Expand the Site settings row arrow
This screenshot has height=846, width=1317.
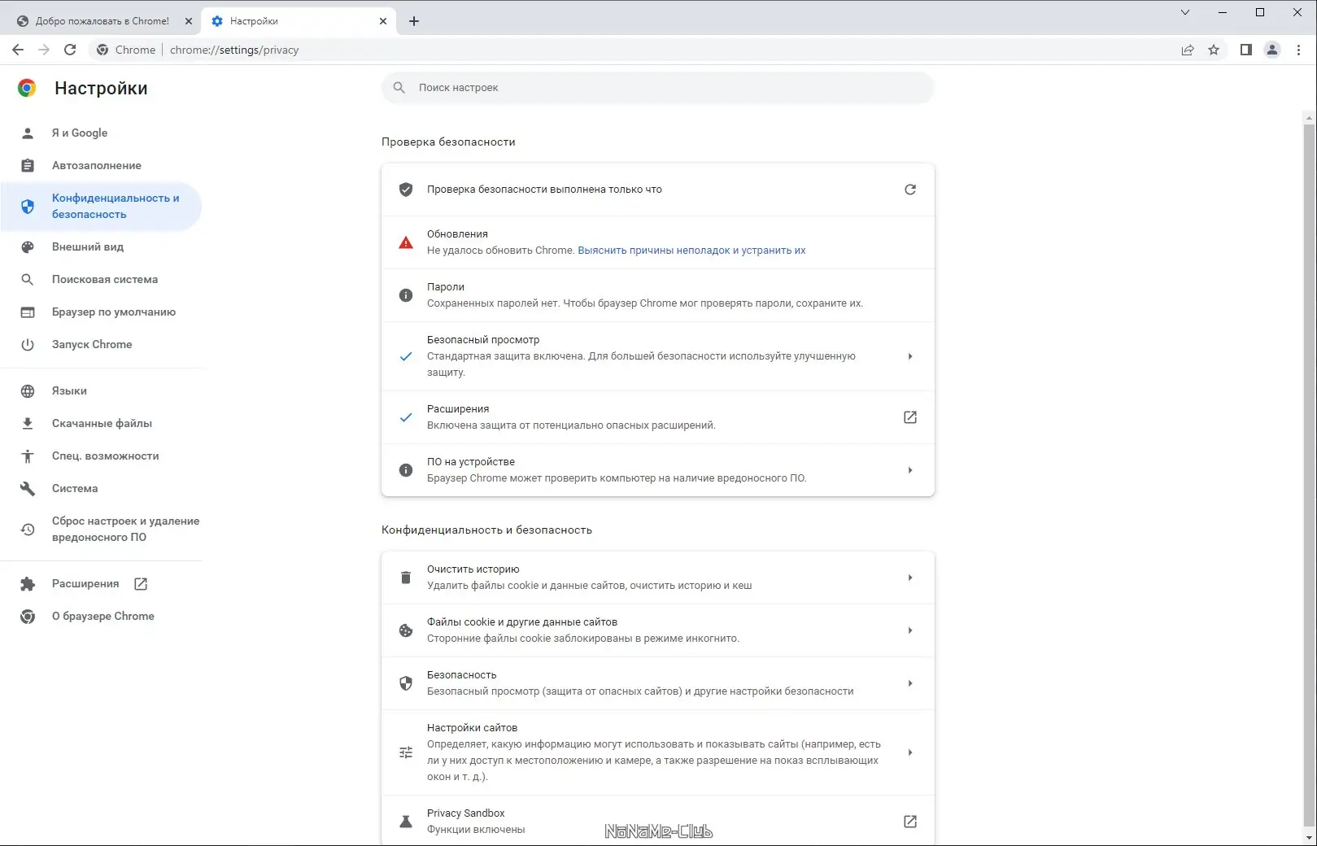pyautogui.click(x=910, y=752)
